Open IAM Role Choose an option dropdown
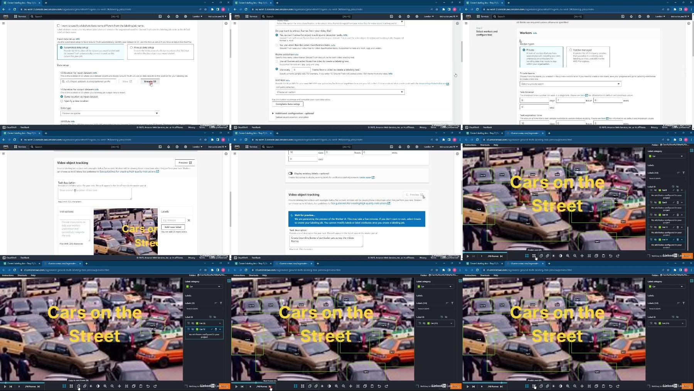The image size is (694, 391). (x=340, y=92)
